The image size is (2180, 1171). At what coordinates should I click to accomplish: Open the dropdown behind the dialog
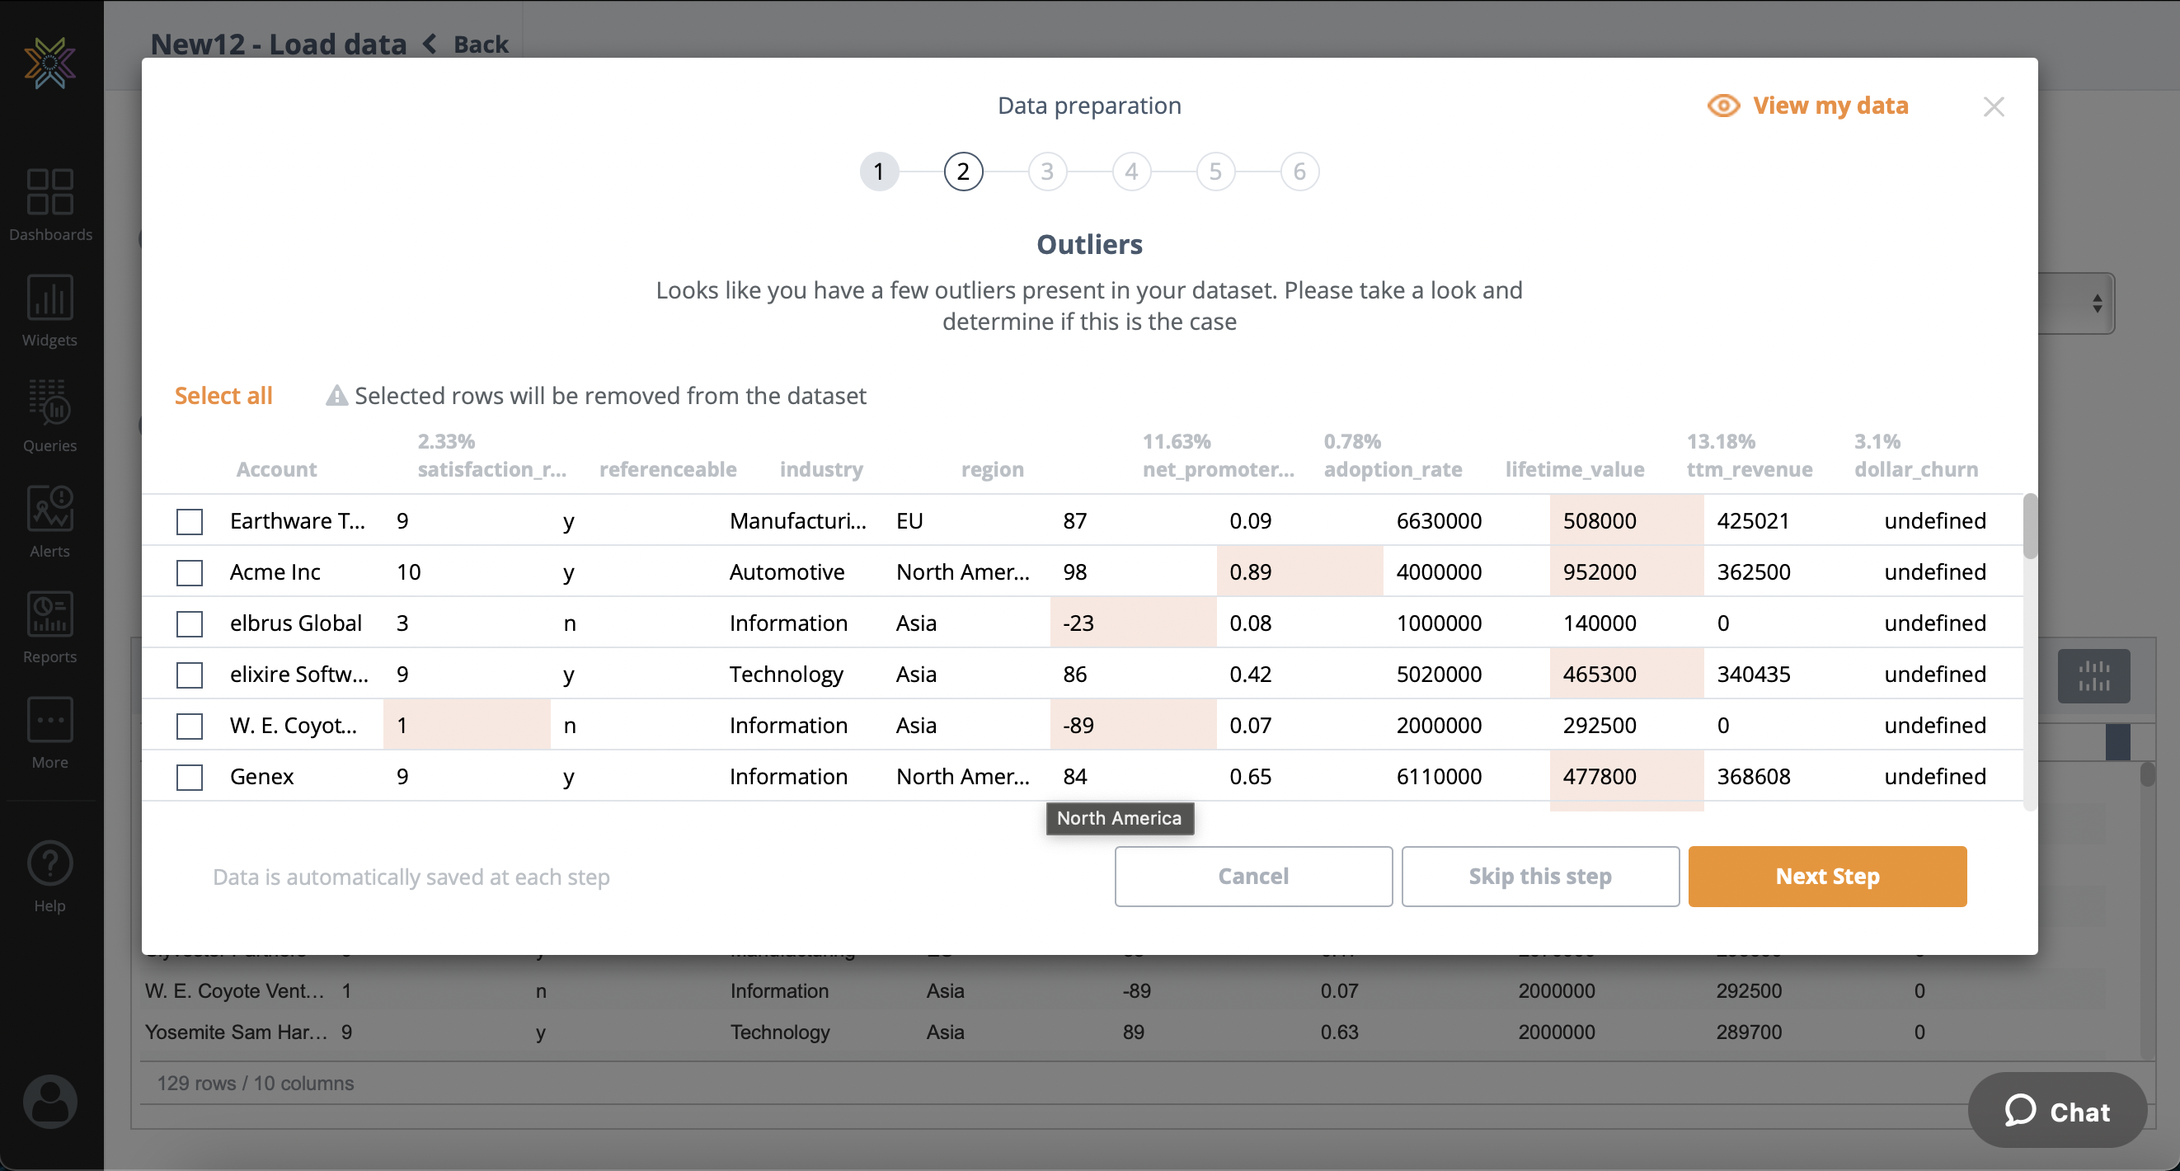2095,303
